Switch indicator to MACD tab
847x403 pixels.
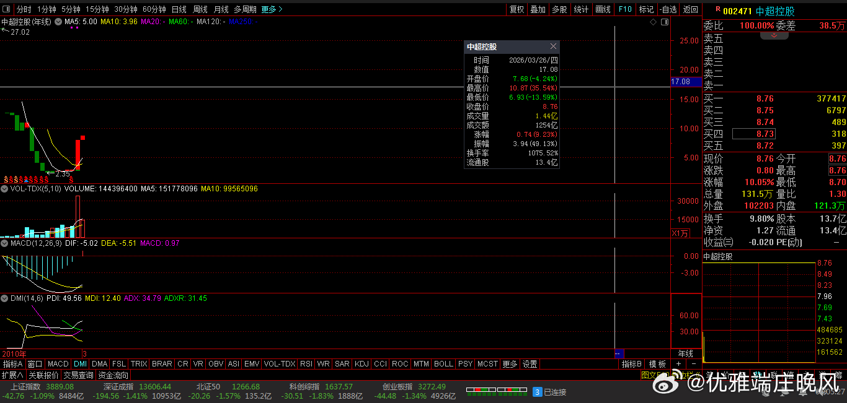tap(58, 364)
